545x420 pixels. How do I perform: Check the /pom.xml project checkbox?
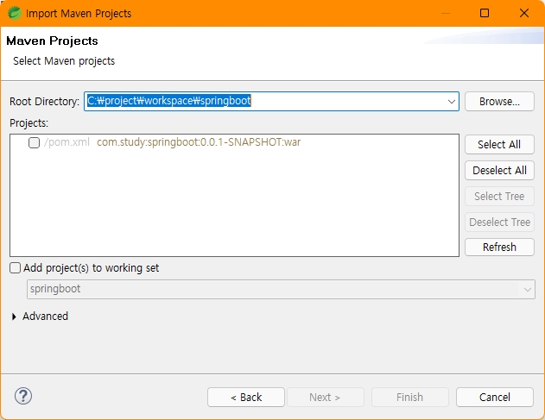pos(34,142)
